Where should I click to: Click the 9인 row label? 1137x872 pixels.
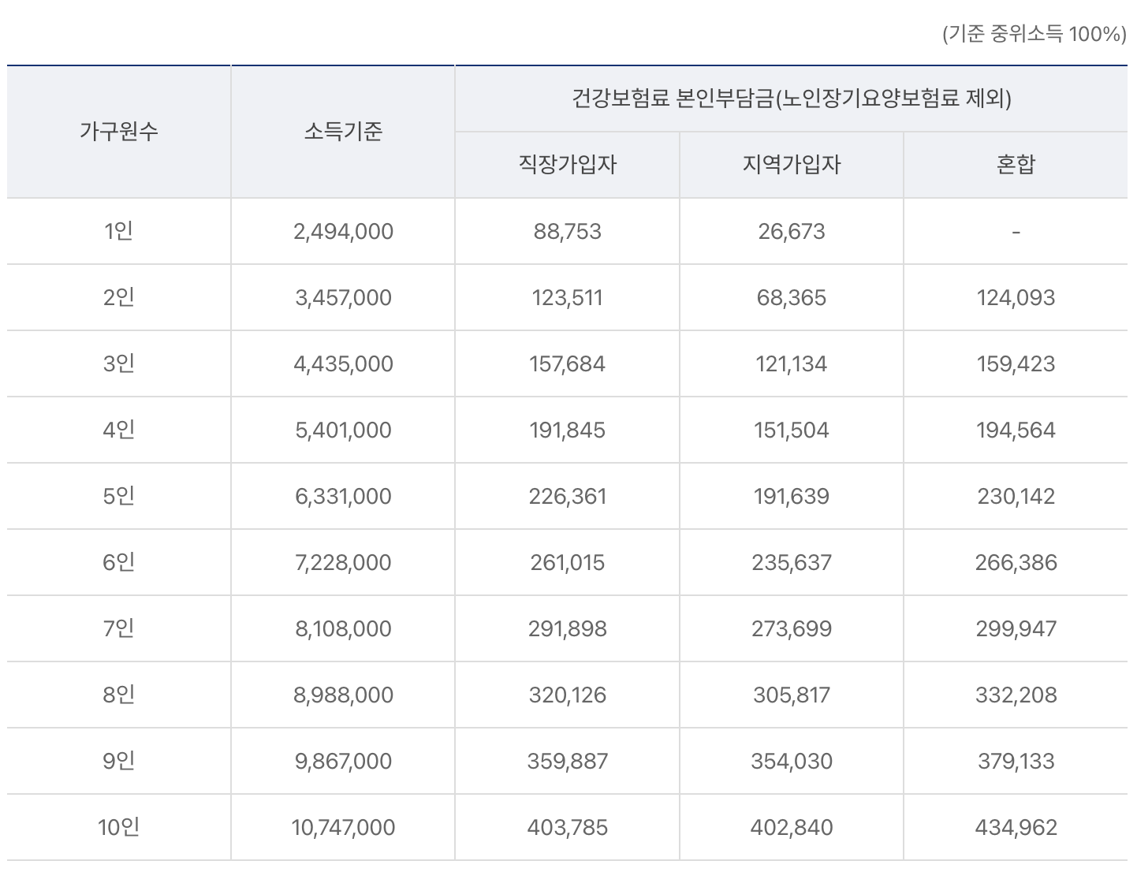[119, 761]
